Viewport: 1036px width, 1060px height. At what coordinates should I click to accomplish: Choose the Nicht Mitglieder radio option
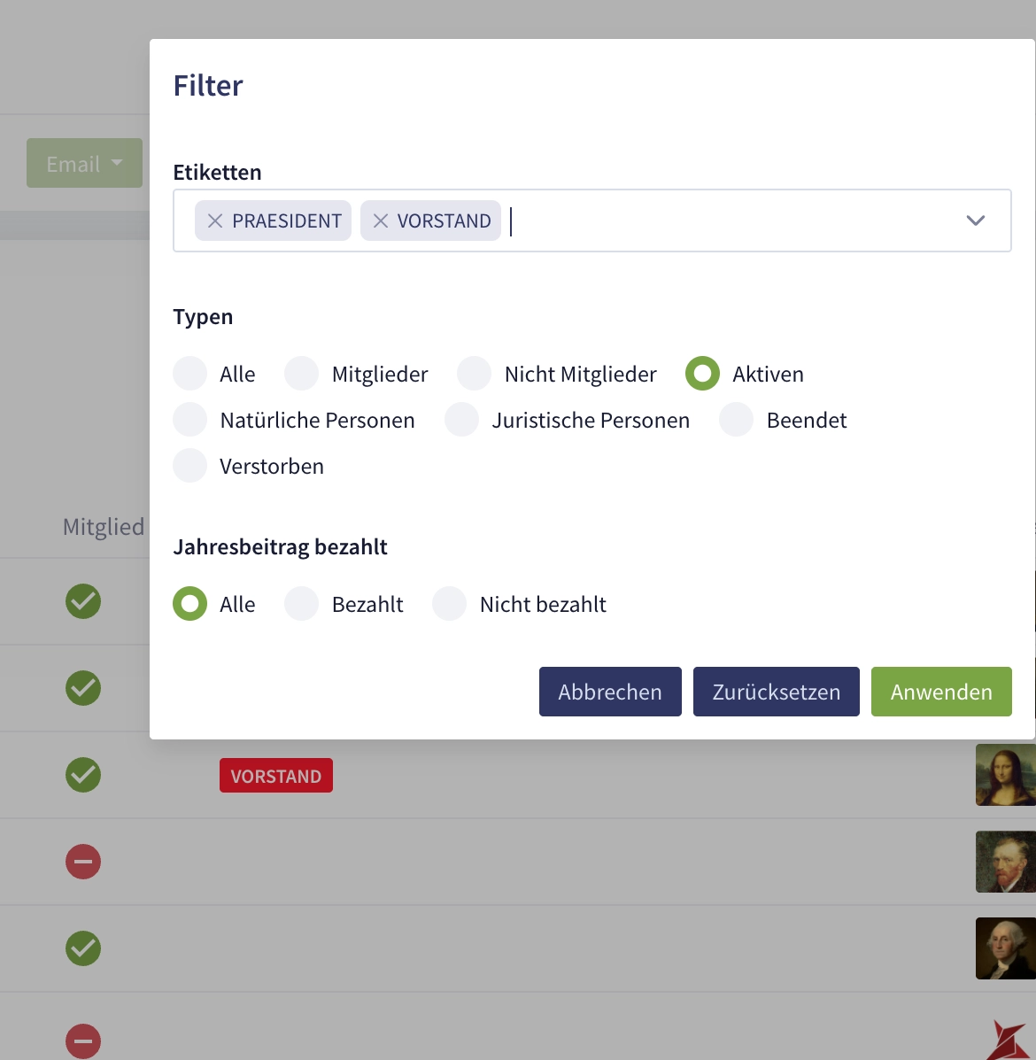(x=475, y=374)
